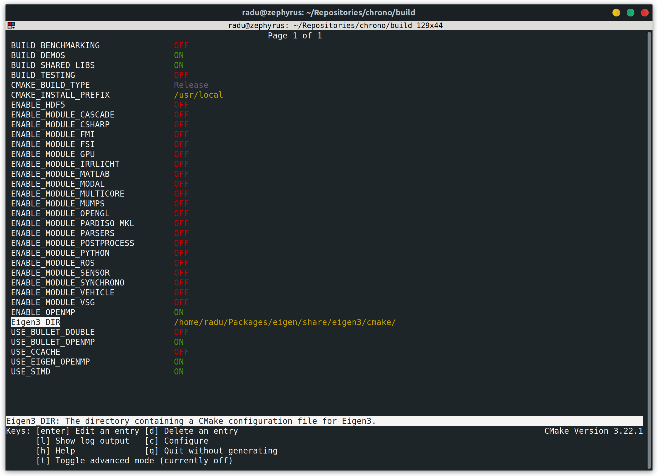
Task: Click the terminal vertical scrollbar
Action: 649,250
